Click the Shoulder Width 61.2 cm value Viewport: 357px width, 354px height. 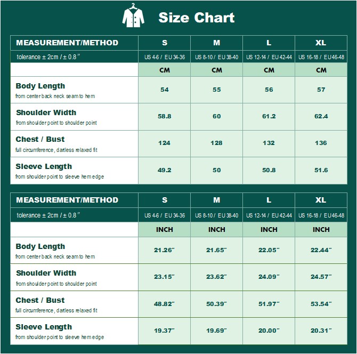269,116
